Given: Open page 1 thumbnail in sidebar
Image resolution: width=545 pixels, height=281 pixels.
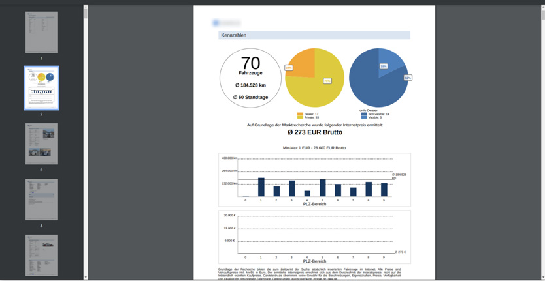Looking at the screenshot, I should pyautogui.click(x=41, y=33).
